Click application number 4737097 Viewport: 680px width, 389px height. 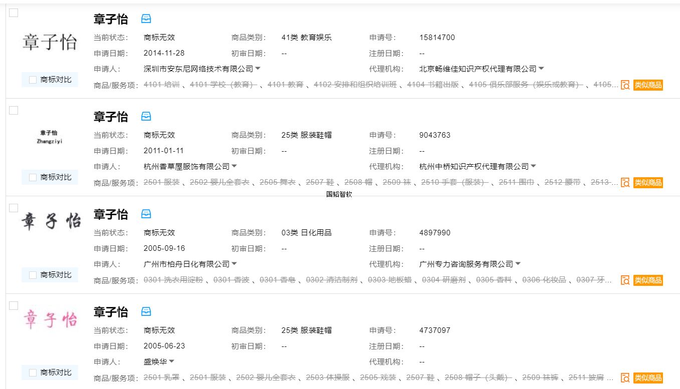pyautogui.click(x=435, y=330)
